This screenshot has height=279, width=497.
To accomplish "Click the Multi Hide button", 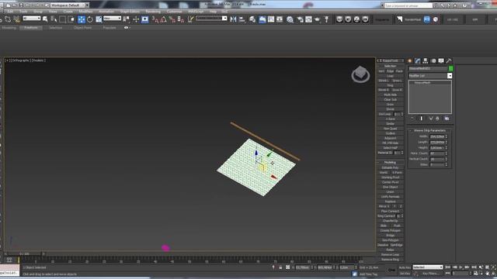I will [x=390, y=95].
